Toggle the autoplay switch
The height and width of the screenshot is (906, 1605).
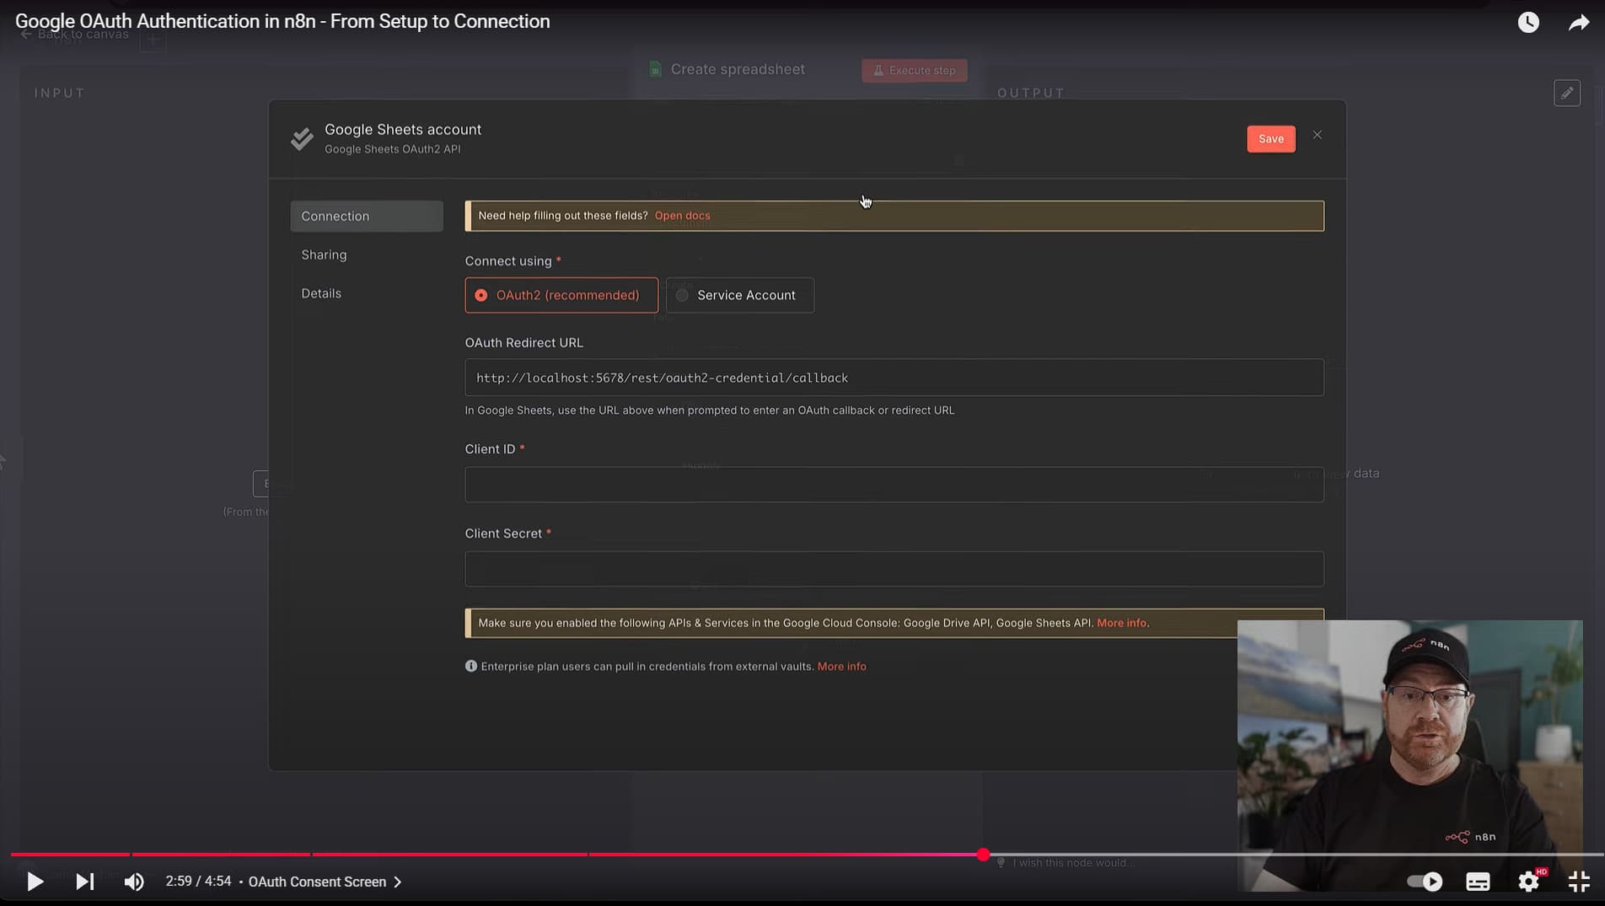[x=1425, y=882]
